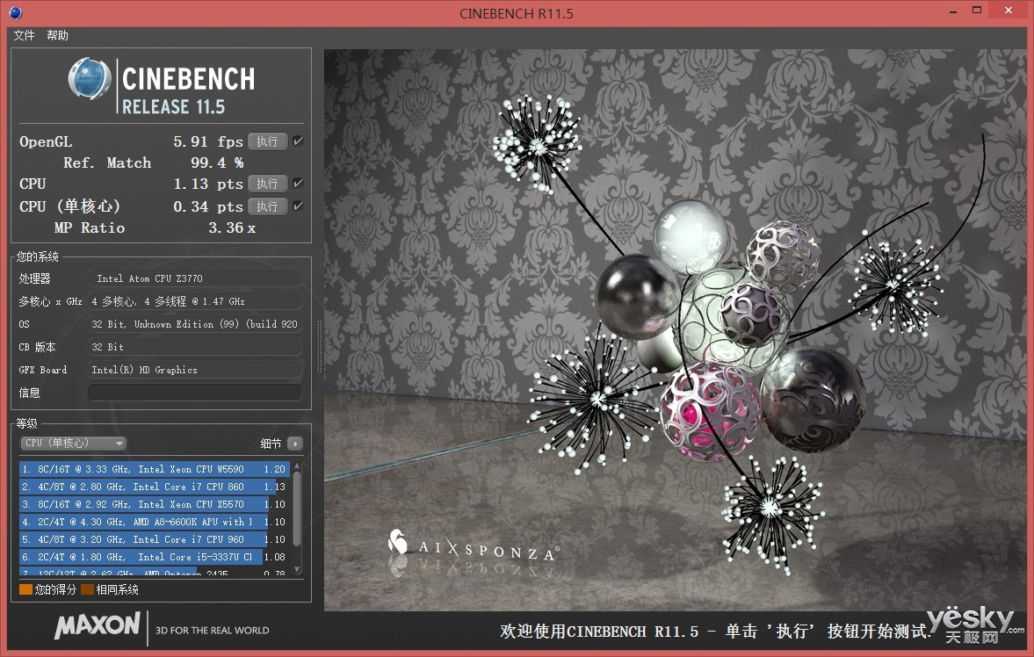
Task: Run the CPU (单核心) single-core test 执行 button
Action: (x=267, y=206)
